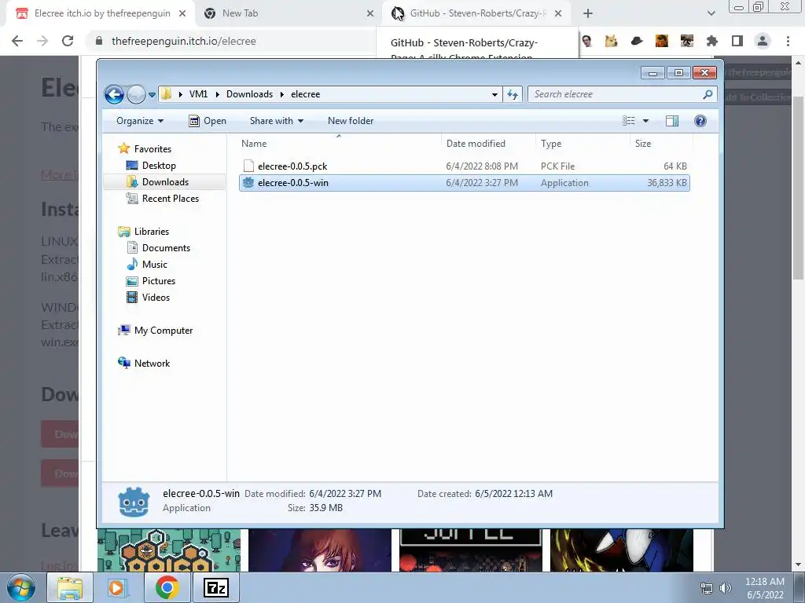Screen dimensions: 805x603
Task: Open 7-Zip from the taskbar
Action: [215, 587]
